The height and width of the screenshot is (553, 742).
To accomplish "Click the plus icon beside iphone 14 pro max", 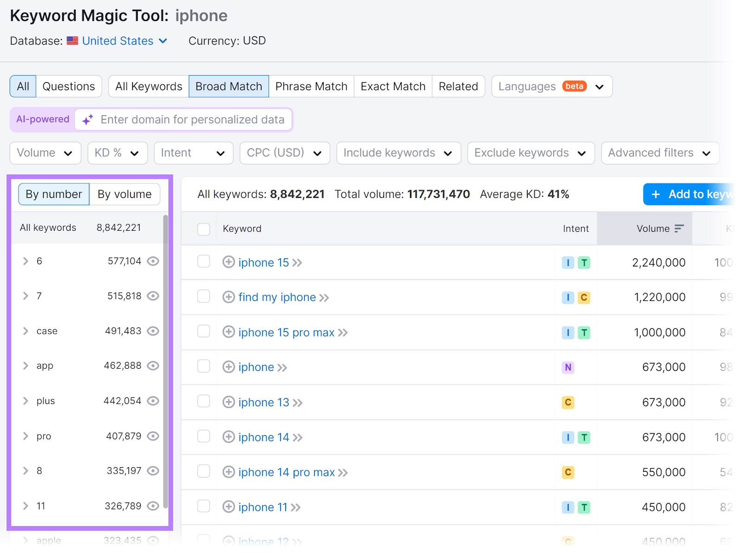I will (229, 472).
